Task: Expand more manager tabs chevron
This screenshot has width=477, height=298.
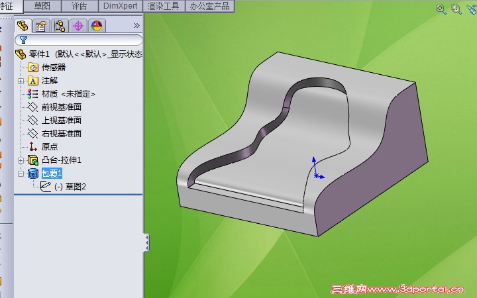Action: click(x=136, y=26)
